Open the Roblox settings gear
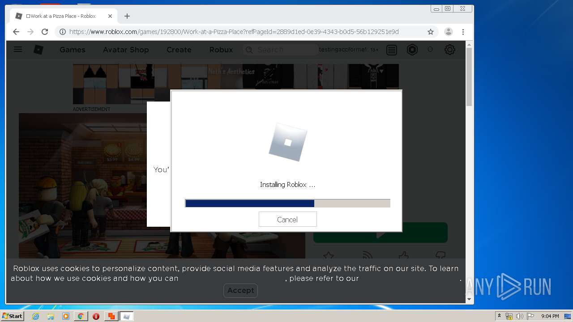Image resolution: width=573 pixels, height=322 pixels. pos(450,50)
